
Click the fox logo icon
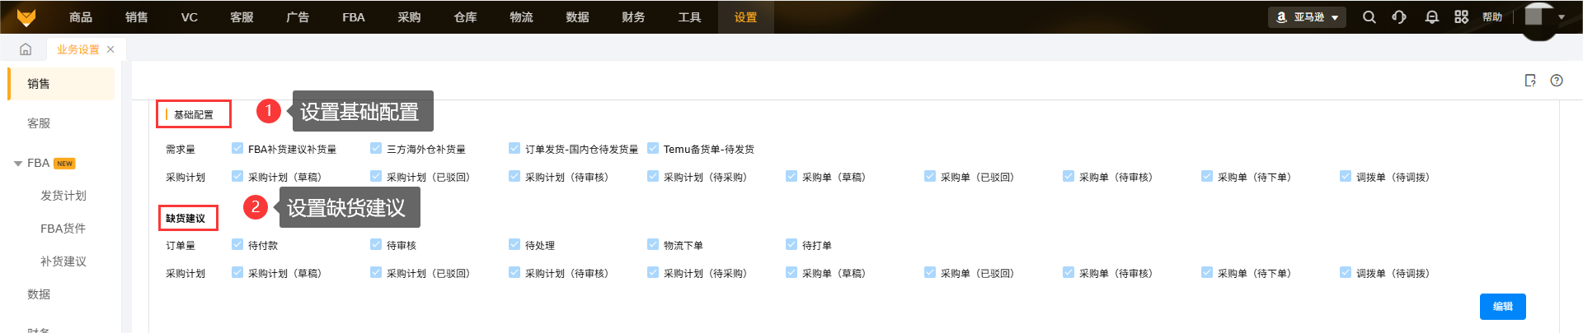pyautogui.click(x=26, y=17)
